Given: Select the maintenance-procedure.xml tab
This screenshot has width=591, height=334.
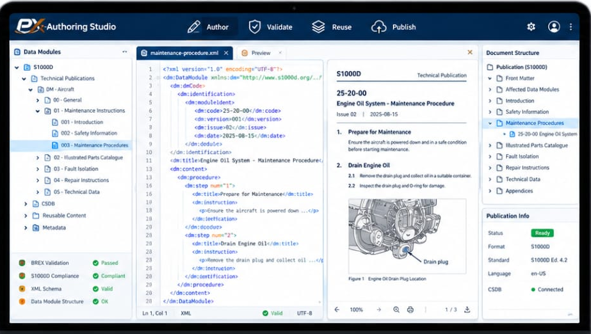Looking at the screenshot, I should pyautogui.click(x=184, y=53).
